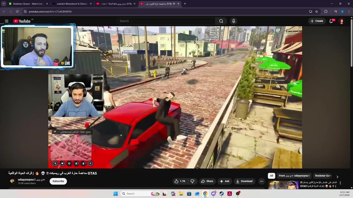View site information icon in address bar

coord(25,12)
